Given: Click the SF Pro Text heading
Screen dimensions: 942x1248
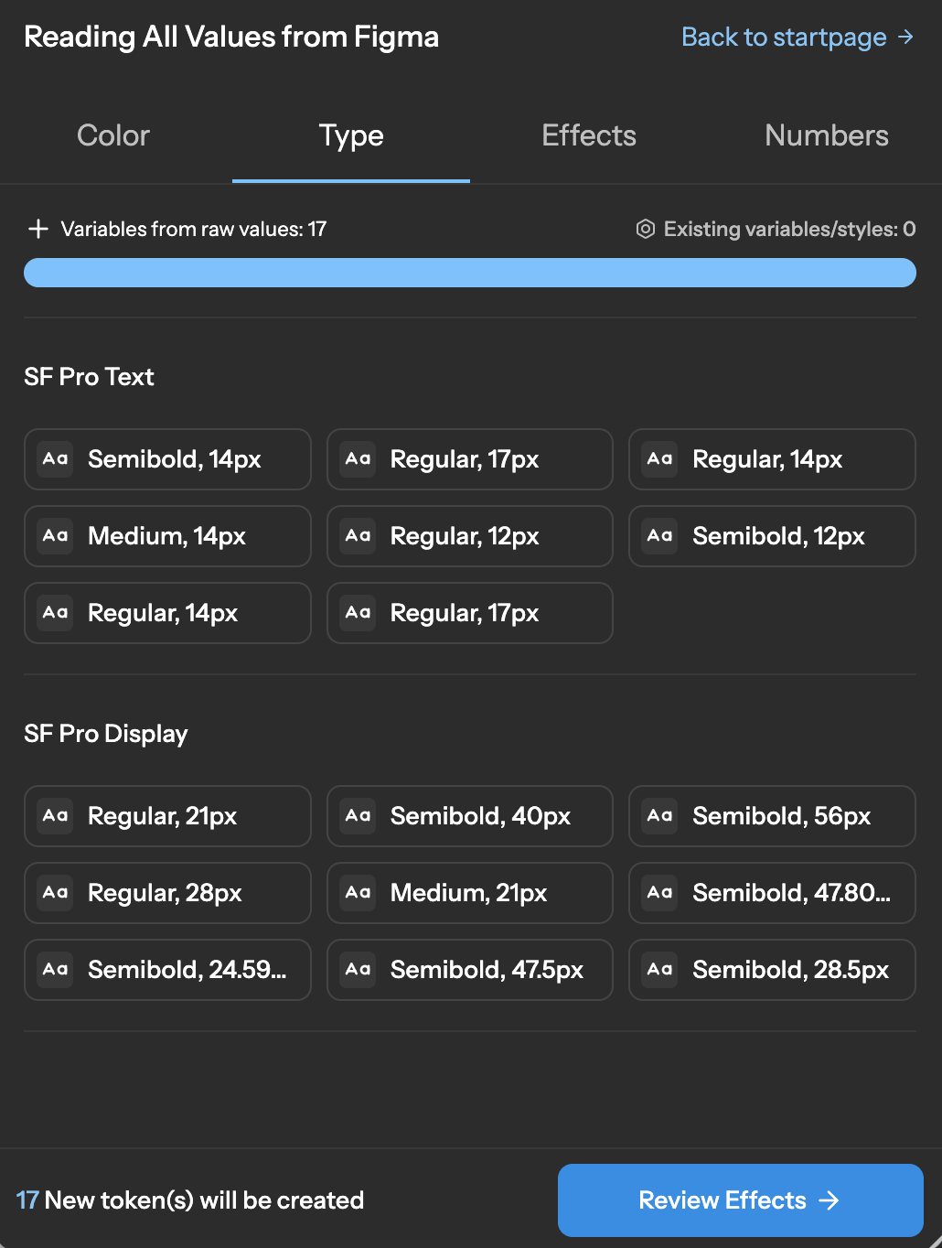Looking at the screenshot, I should click(x=89, y=377).
